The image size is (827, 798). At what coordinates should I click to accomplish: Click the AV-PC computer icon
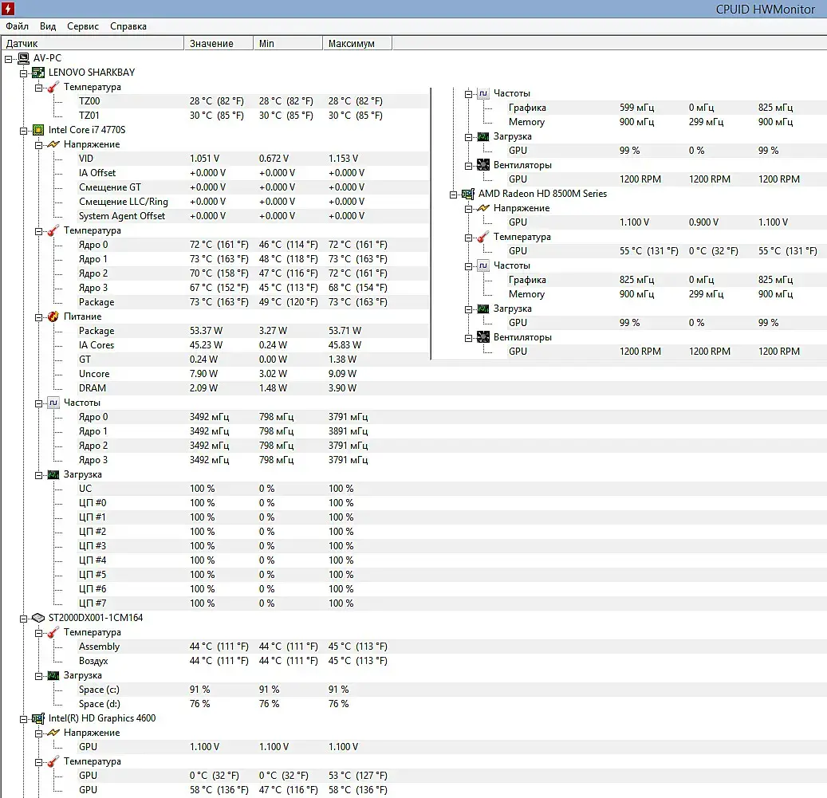[23, 58]
